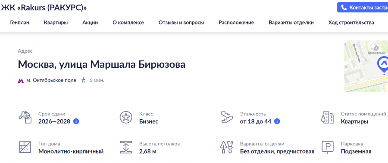Open Отзывы и вопросы tab
The width and height of the screenshot is (388, 163).
[x=181, y=23]
